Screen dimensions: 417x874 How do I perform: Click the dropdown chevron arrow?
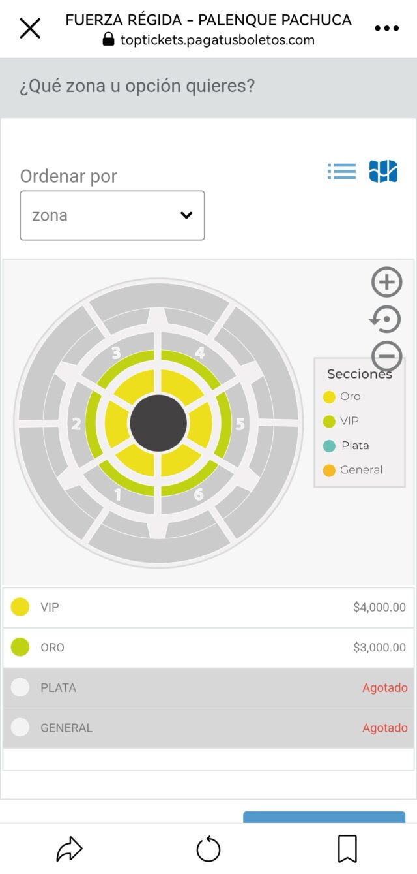[186, 215]
